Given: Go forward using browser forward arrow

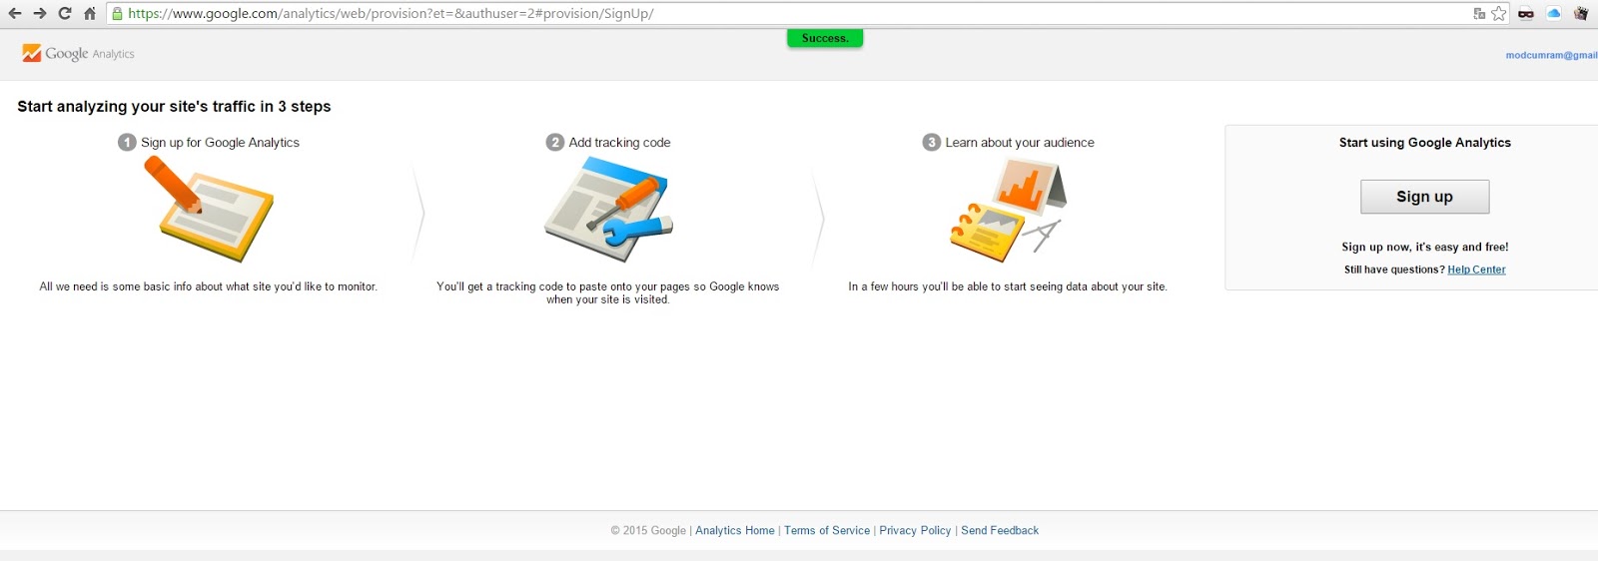Looking at the screenshot, I should 40,13.
